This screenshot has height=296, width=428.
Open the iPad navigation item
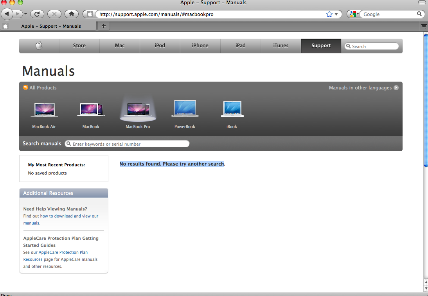pyautogui.click(x=241, y=46)
